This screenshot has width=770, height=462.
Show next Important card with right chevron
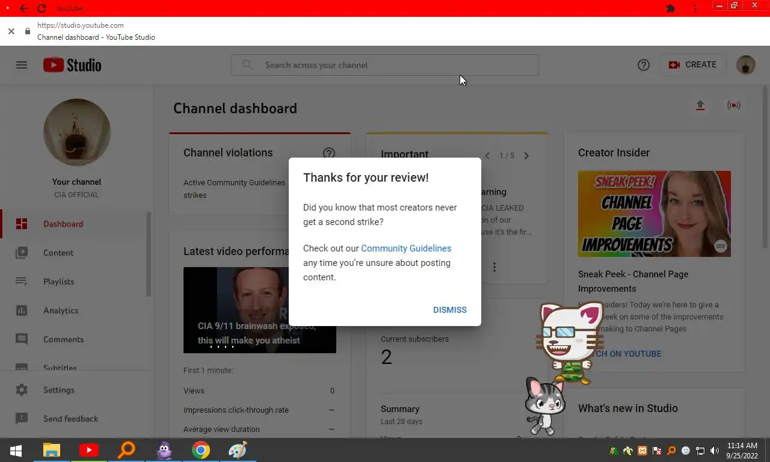pos(526,156)
